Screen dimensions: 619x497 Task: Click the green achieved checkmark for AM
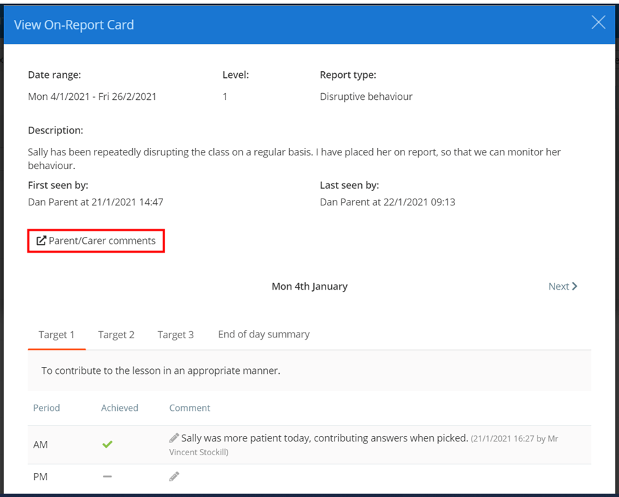(x=107, y=444)
